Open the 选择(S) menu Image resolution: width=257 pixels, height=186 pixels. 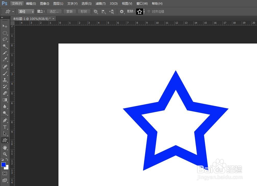tap(87, 3)
